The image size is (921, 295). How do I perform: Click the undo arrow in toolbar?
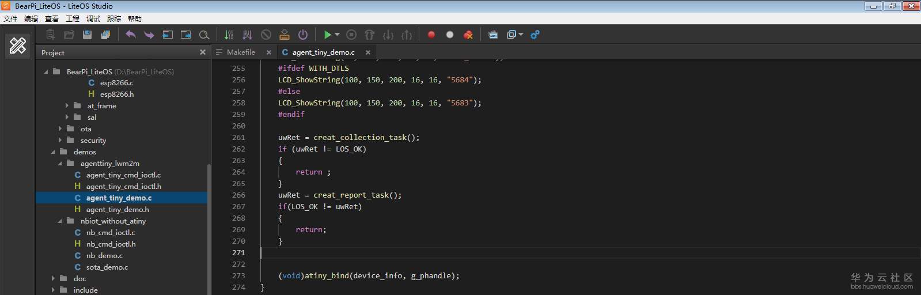[x=131, y=35]
